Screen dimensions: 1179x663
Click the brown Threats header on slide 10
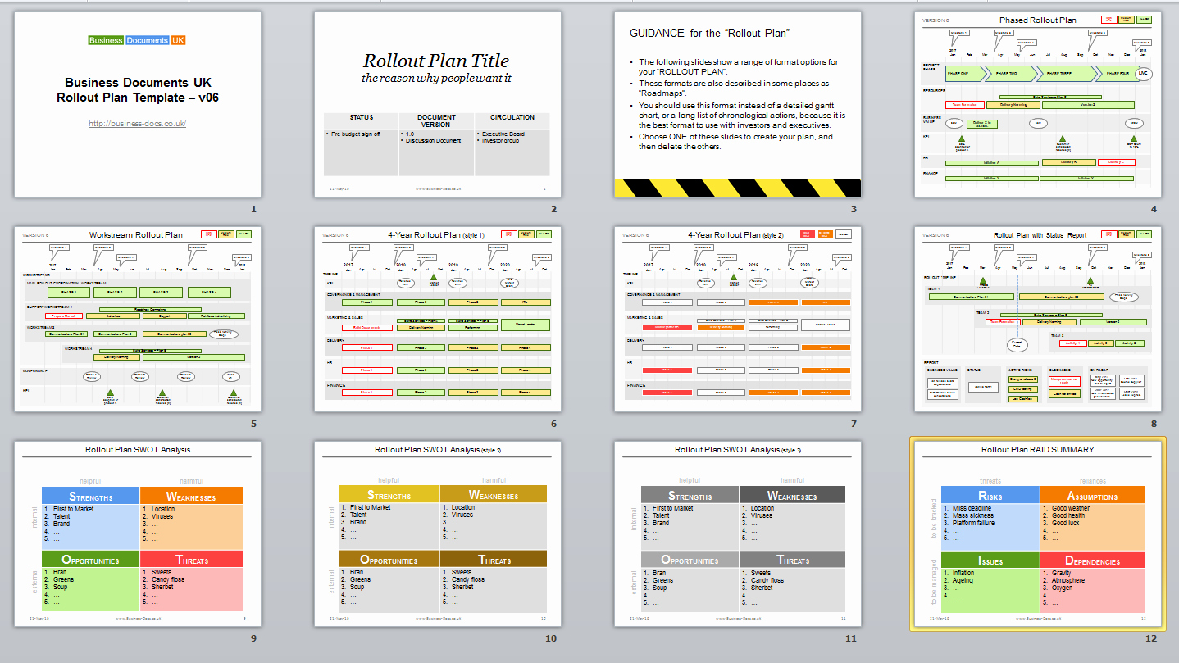pos(494,559)
